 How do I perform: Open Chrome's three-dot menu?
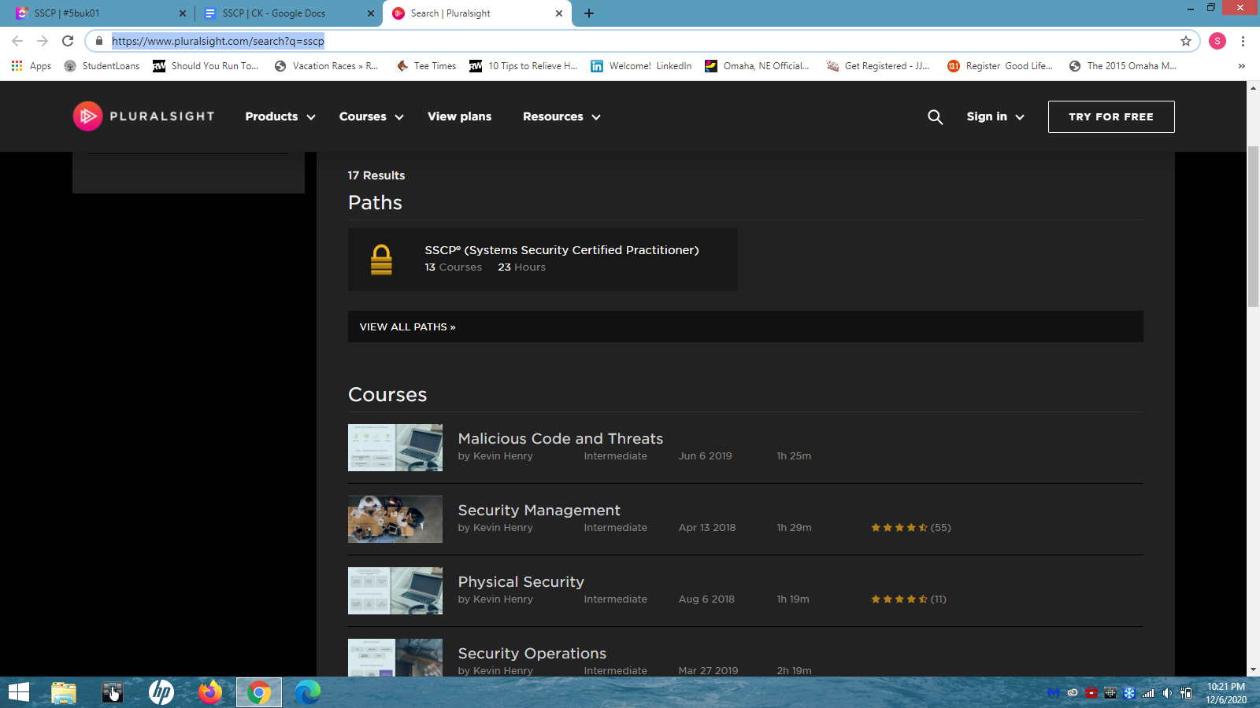[x=1243, y=41]
